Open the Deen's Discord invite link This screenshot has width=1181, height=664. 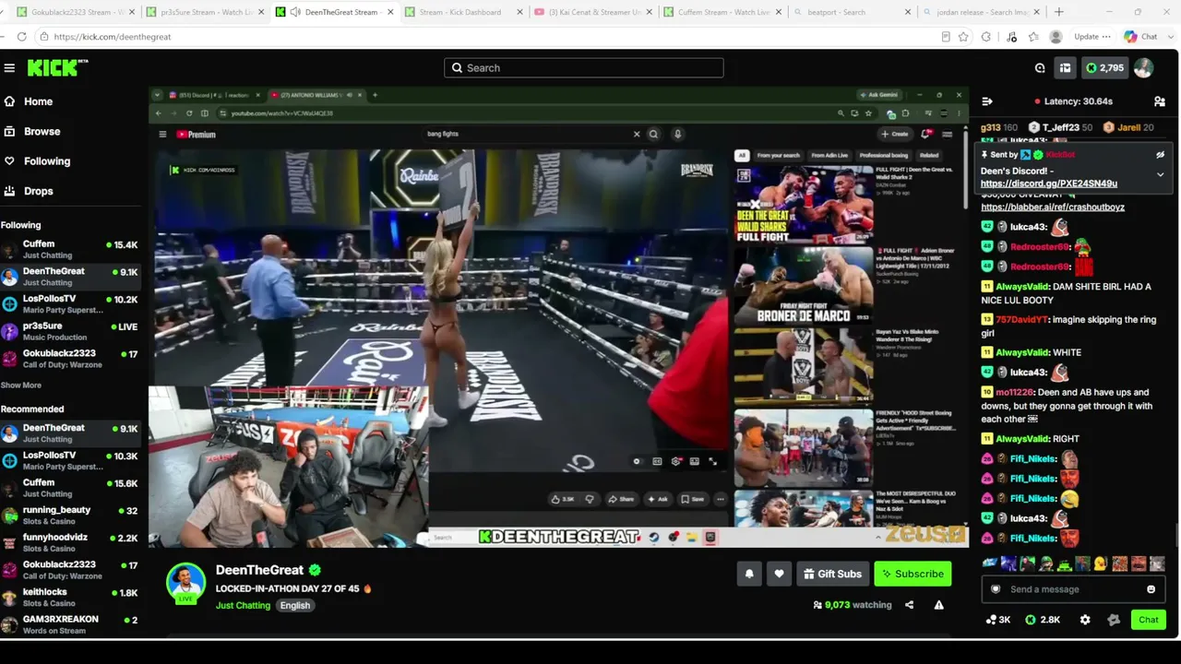tap(1049, 184)
